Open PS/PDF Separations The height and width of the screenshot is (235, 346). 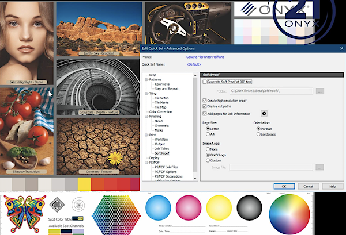168,176
